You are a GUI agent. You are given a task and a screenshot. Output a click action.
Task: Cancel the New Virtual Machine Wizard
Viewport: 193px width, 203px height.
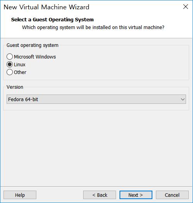172,195
